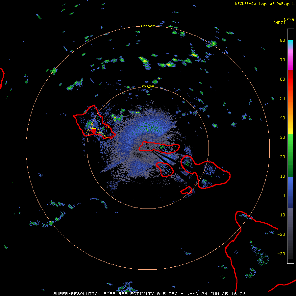
Task: Click the 100 NMI range ring label
Action: [x=148, y=26]
